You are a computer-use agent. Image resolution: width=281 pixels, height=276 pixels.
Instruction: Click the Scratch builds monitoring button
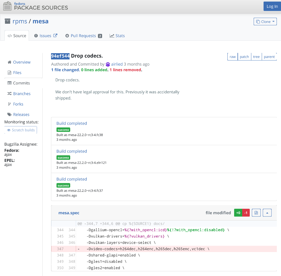(x=21, y=130)
